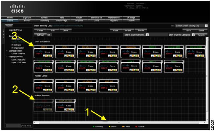Click the Delete view button

coord(66,30)
